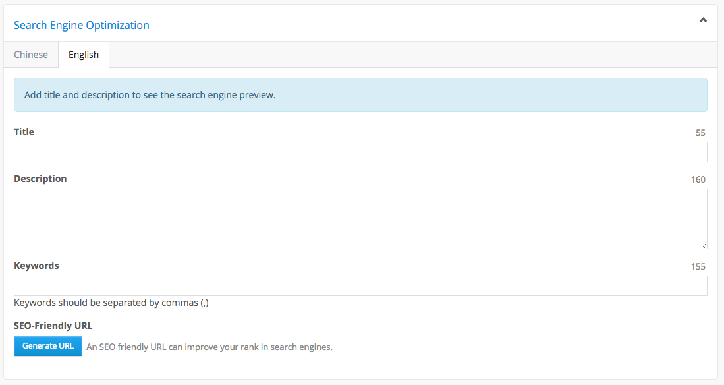
Task: Click the Description field label
Action: [40, 179]
